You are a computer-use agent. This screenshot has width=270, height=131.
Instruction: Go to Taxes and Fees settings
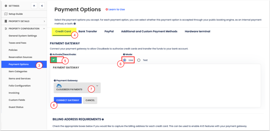17,43
